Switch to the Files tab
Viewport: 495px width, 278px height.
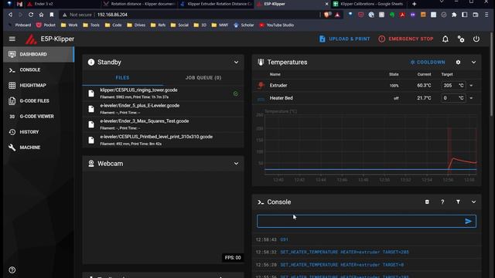tap(122, 77)
